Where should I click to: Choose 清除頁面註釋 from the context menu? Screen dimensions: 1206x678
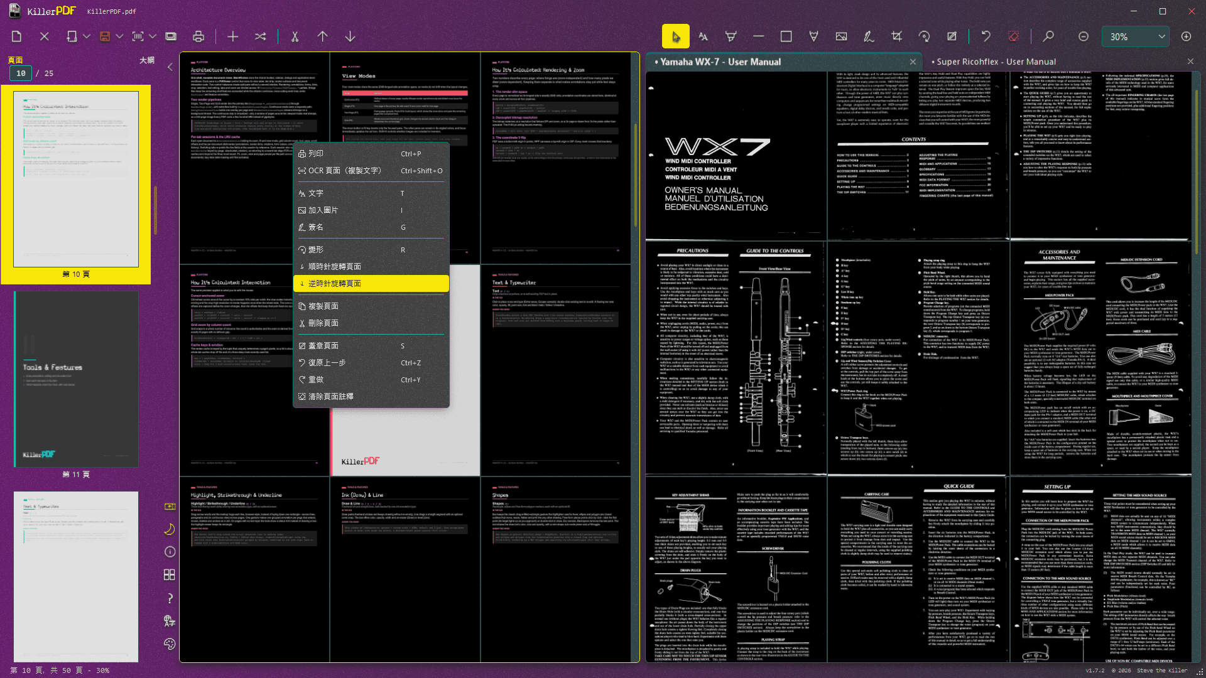[371, 397]
